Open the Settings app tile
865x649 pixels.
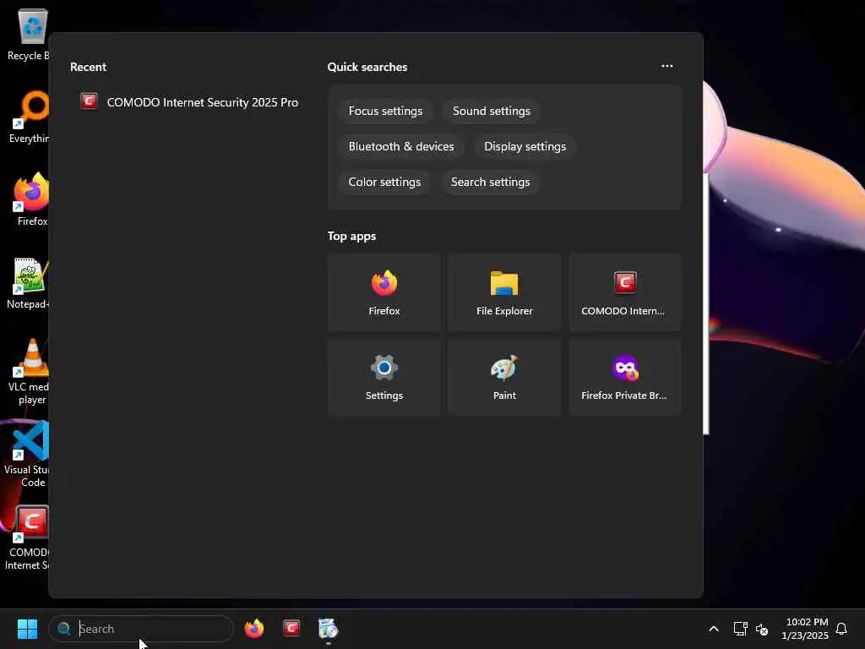(384, 377)
